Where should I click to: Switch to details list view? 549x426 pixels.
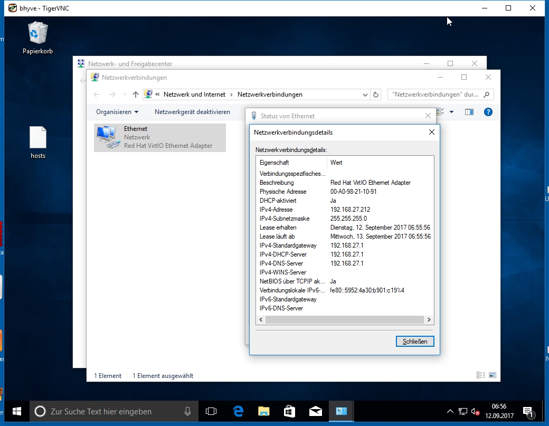481,375
